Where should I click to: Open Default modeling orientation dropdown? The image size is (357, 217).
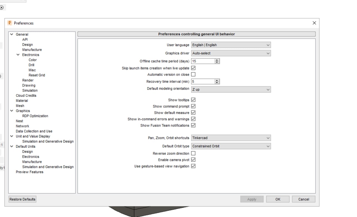(231, 90)
